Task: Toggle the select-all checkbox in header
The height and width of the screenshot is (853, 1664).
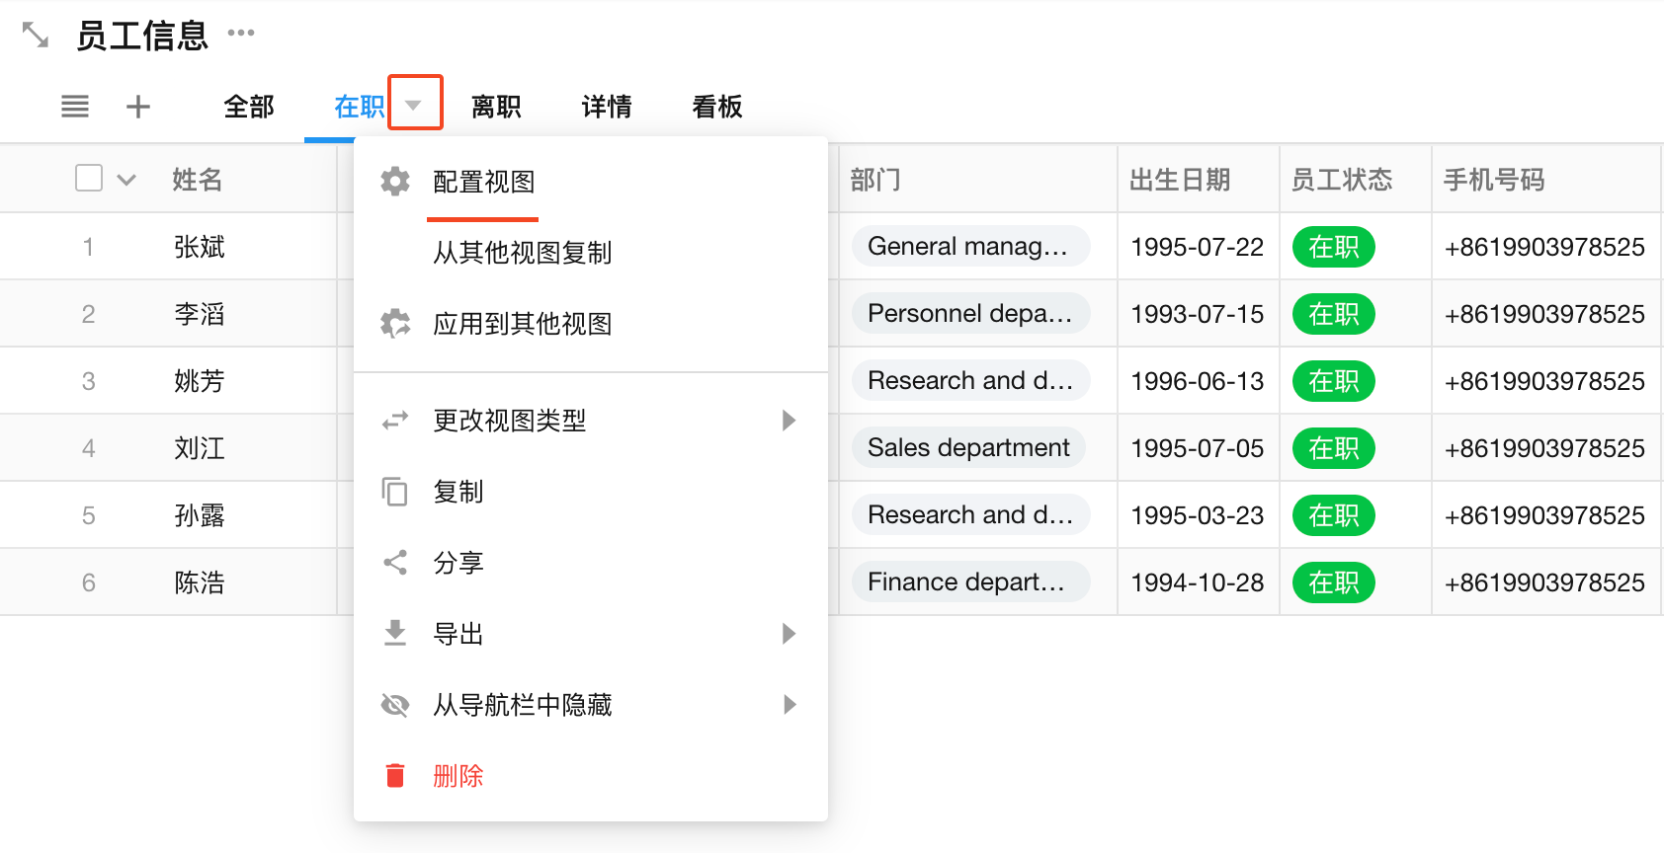Action: tap(89, 179)
